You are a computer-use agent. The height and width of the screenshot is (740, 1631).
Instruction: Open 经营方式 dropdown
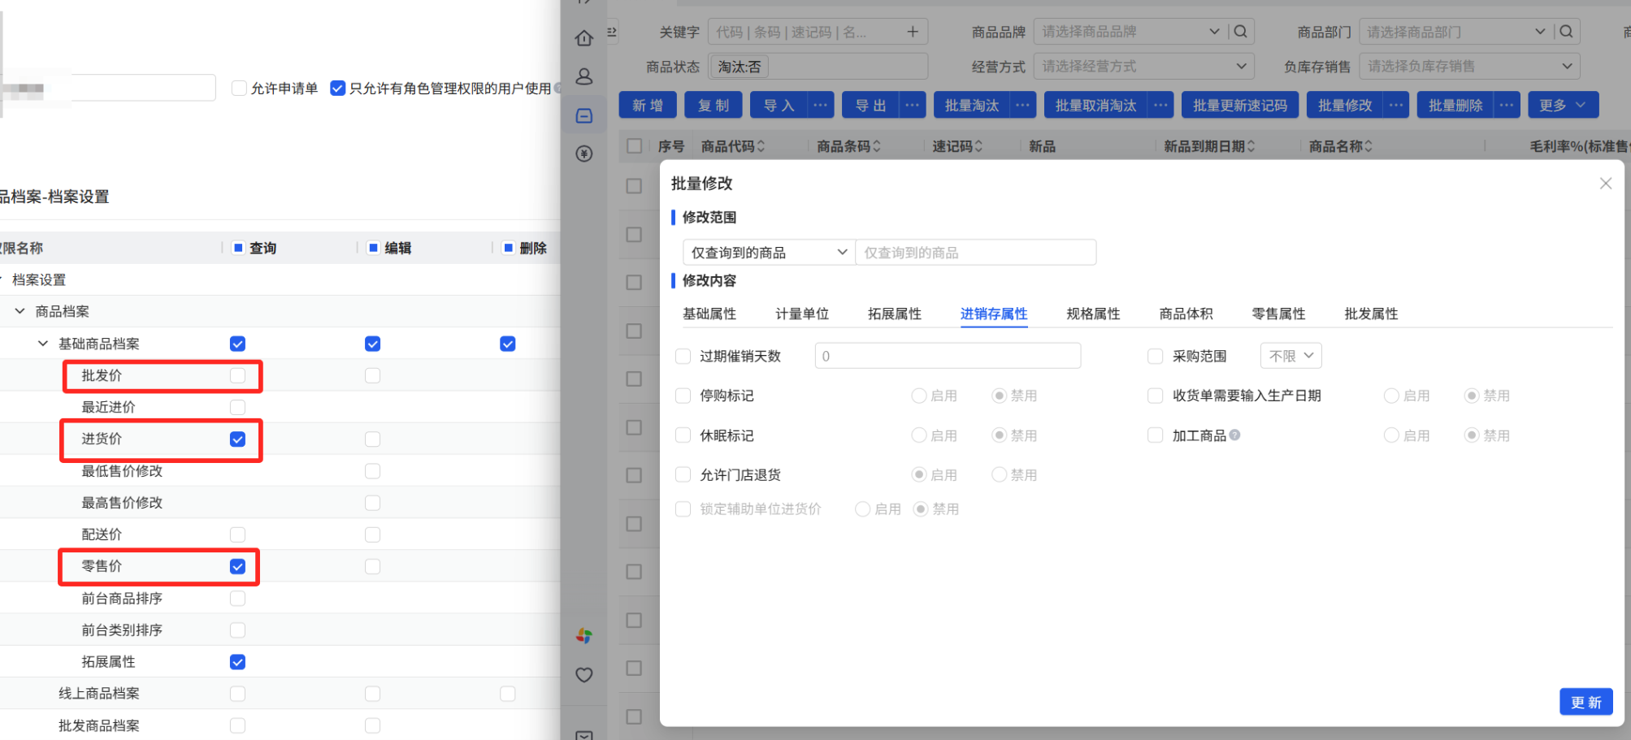click(1143, 67)
